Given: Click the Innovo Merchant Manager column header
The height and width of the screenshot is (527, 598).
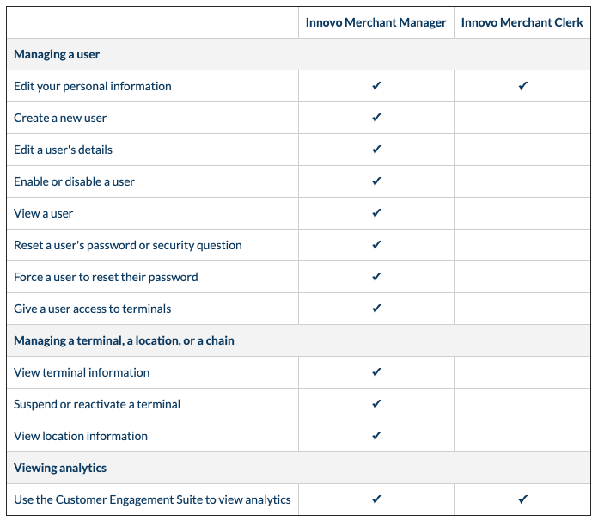Looking at the screenshot, I should [375, 23].
